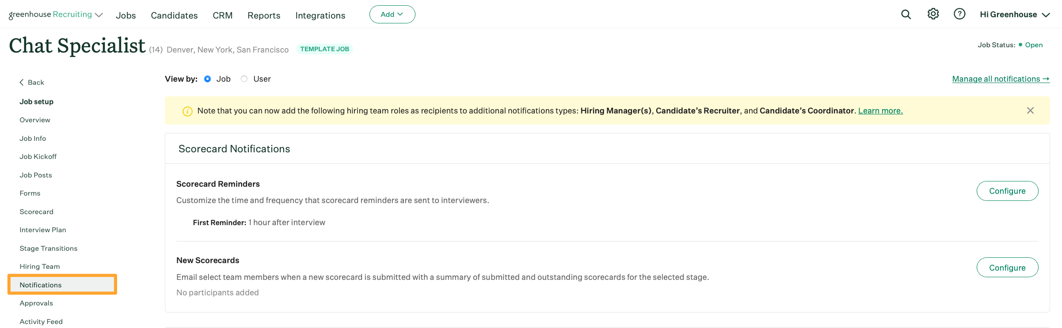This screenshot has width=1062, height=328.
Task: Dismiss the yellow notice banner
Action: click(1030, 111)
